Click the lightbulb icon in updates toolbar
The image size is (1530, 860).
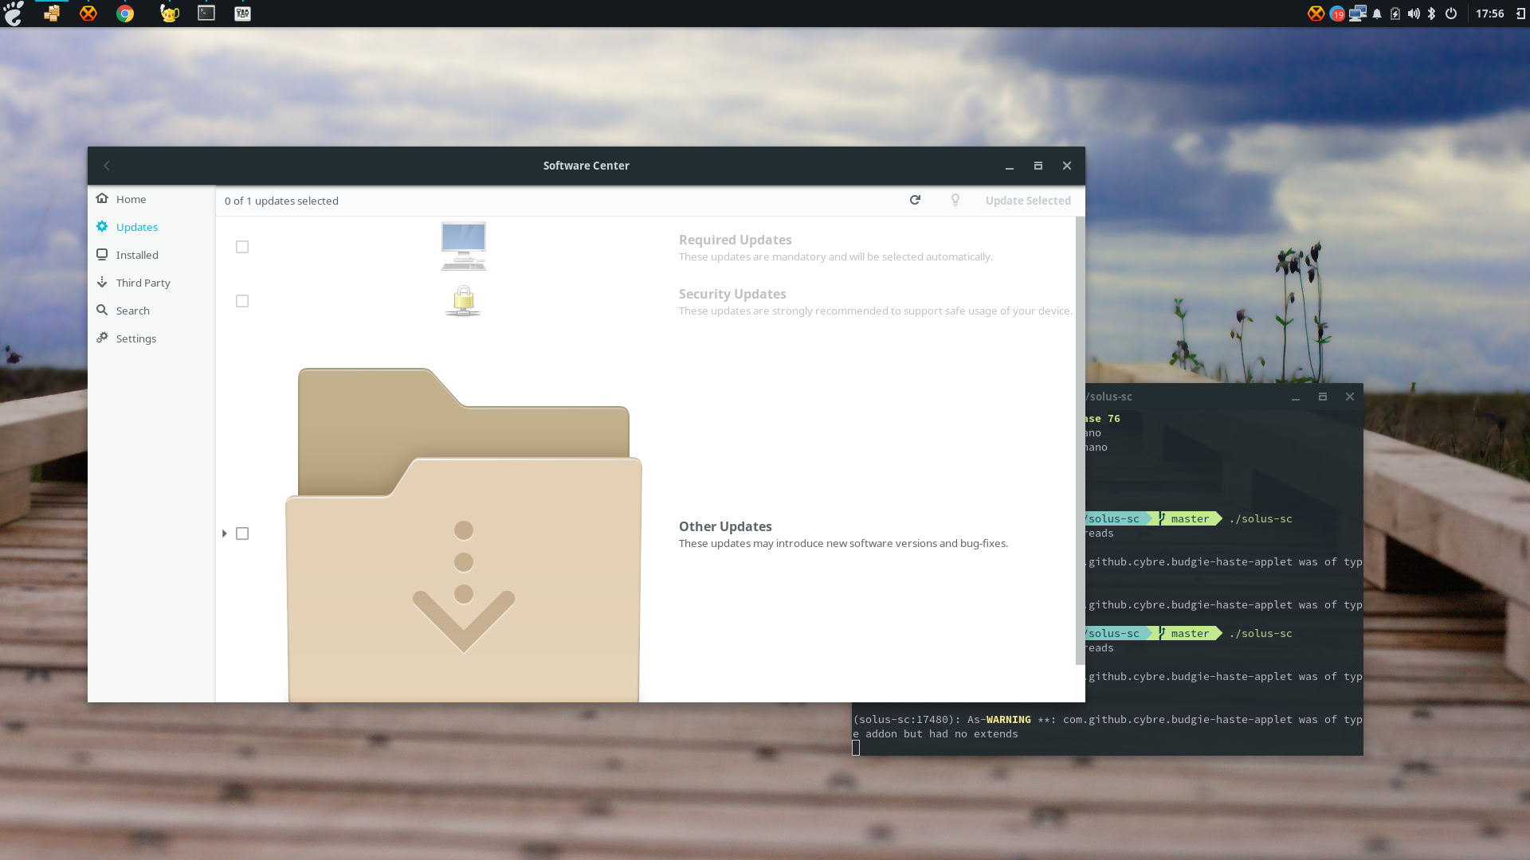point(955,200)
